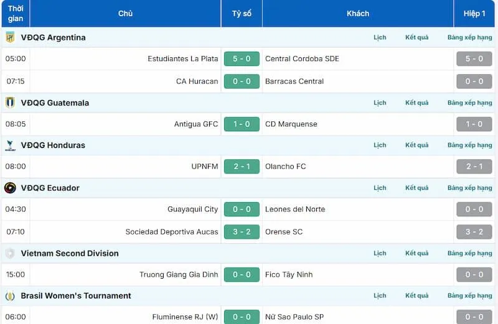
Task: Click the Tỷ số column header
Action: [242, 14]
